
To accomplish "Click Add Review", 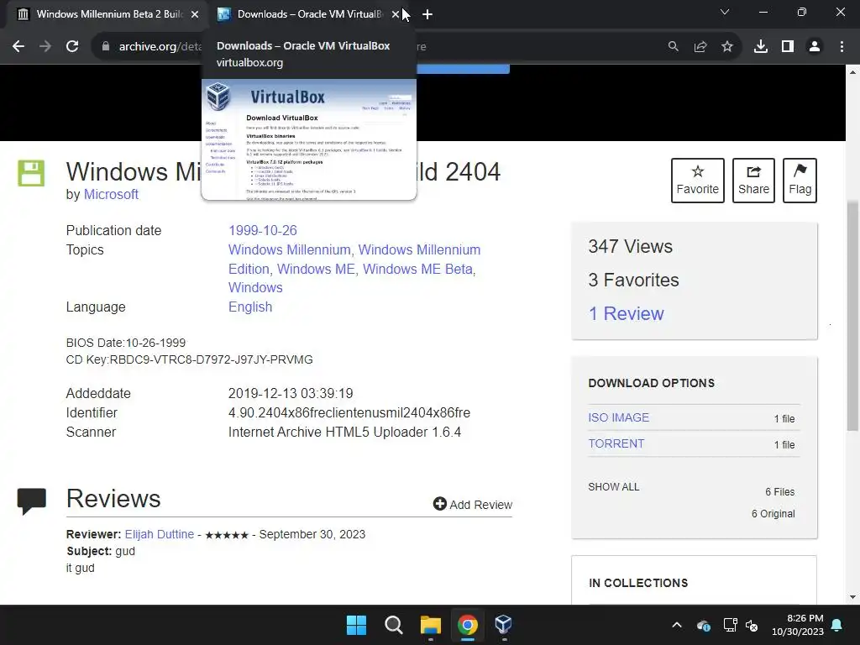I will (473, 505).
